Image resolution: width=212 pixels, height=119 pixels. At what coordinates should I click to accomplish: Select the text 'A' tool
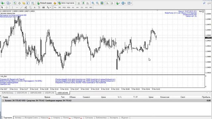(x=34, y=7)
